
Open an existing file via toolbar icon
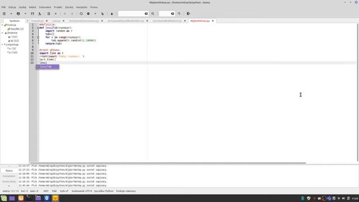[x=19, y=13]
